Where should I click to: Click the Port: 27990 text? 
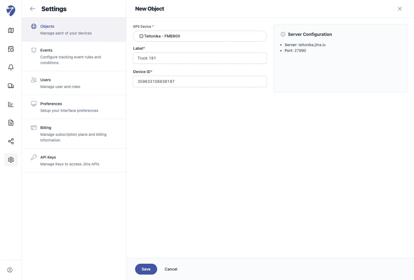point(295,51)
